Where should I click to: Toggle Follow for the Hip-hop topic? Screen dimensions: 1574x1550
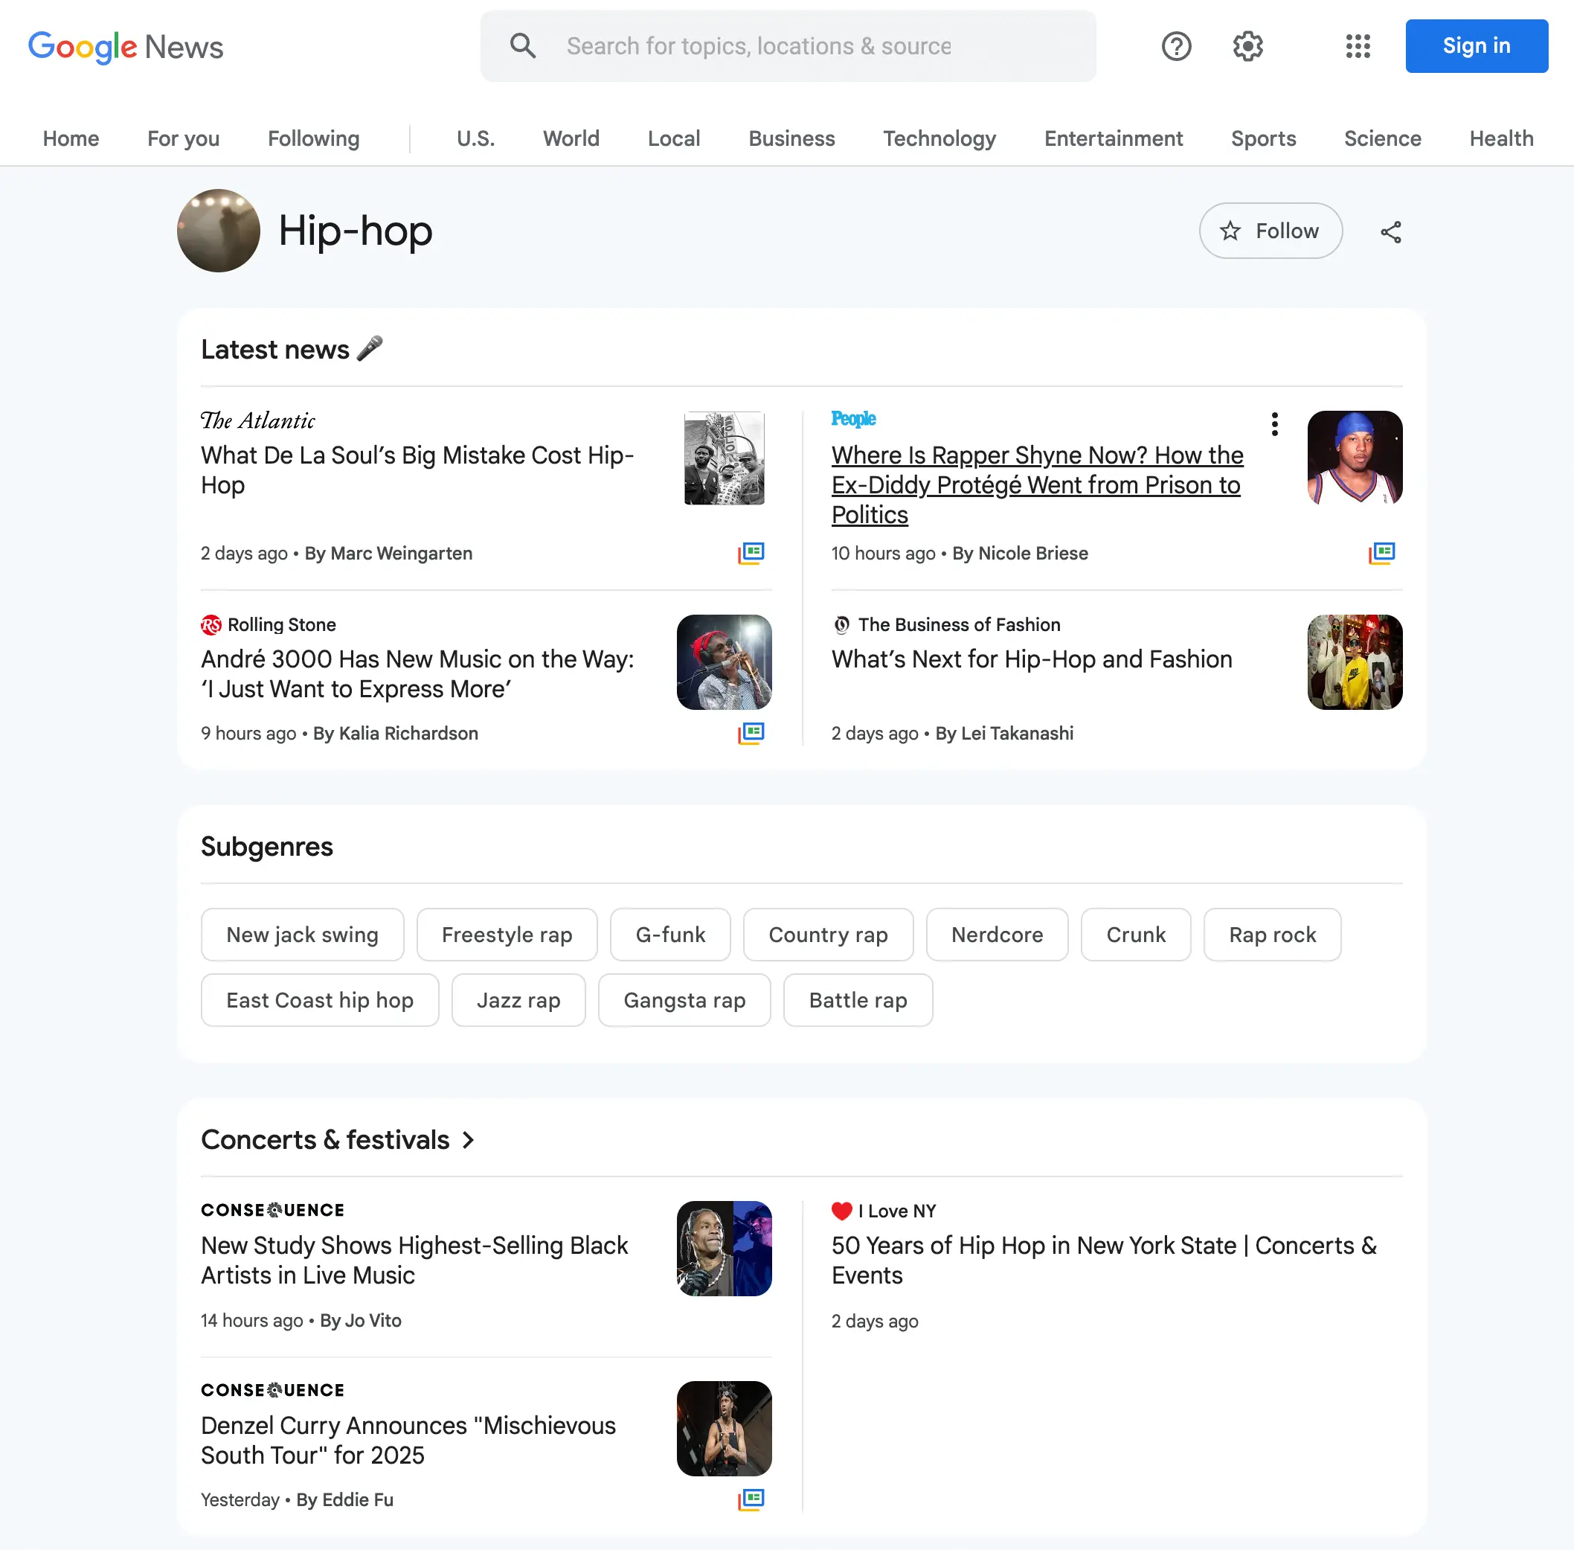1271,231
